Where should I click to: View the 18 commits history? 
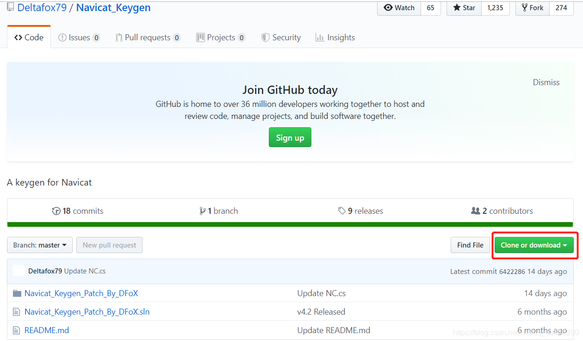pos(78,211)
